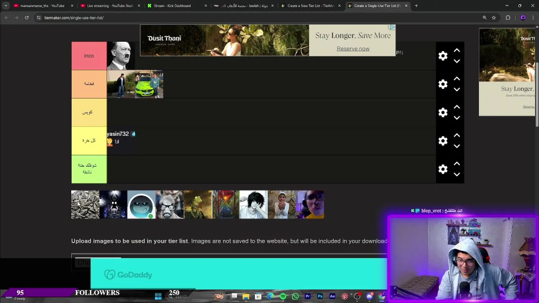The image size is (539, 303).
Task: Select the black-and-white portrait in the 'inco' row
Action: coord(121,56)
